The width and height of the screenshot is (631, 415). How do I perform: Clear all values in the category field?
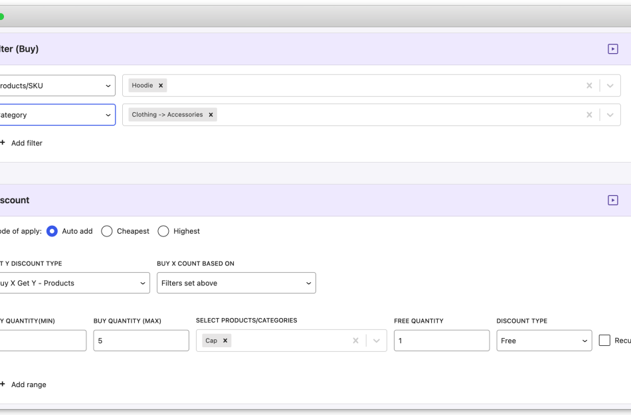(588, 115)
